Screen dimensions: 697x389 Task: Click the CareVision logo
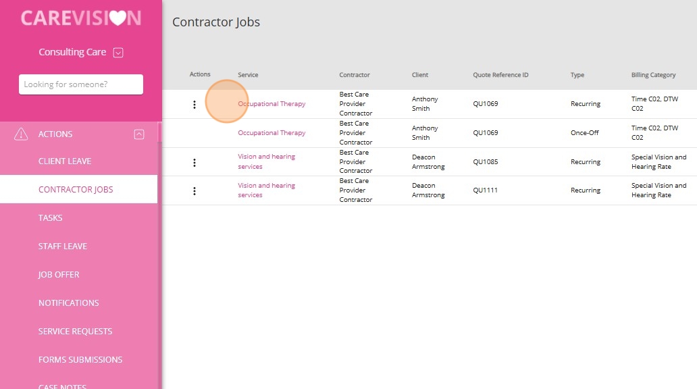tap(81, 18)
